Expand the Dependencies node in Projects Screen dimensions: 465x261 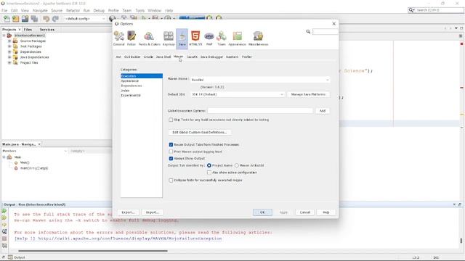(9, 51)
